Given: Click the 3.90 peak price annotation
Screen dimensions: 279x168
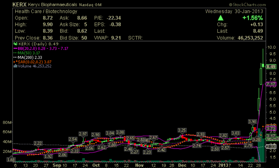Looking at the screenshot, I should click(x=252, y=122).
